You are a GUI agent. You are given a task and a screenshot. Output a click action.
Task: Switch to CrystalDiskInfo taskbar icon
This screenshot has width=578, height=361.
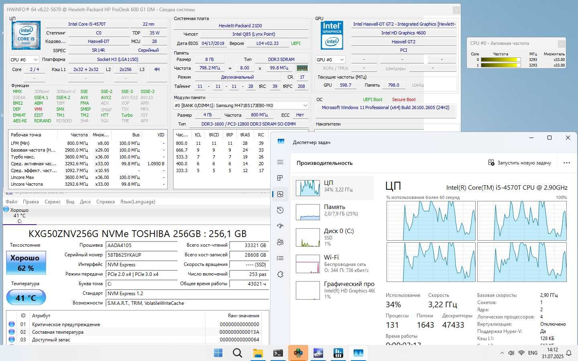point(318,353)
